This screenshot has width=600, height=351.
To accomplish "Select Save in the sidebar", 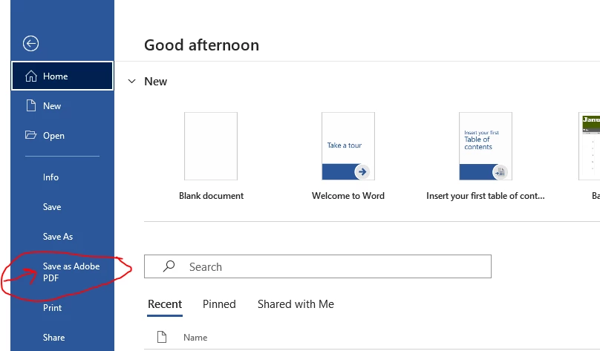I will 52,207.
